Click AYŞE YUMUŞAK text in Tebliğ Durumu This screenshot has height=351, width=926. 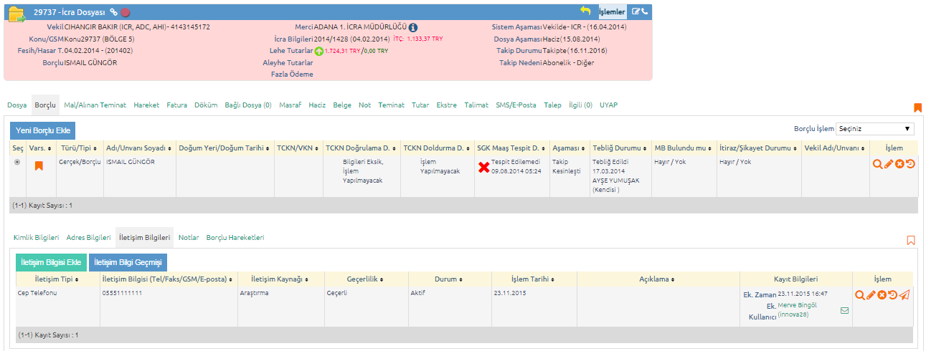click(x=616, y=181)
